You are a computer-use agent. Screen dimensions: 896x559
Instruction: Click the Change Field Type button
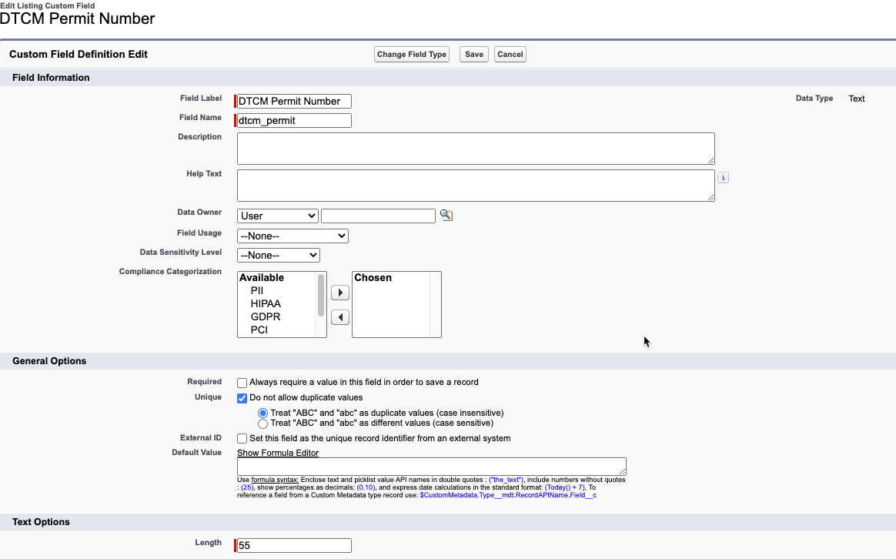click(411, 54)
